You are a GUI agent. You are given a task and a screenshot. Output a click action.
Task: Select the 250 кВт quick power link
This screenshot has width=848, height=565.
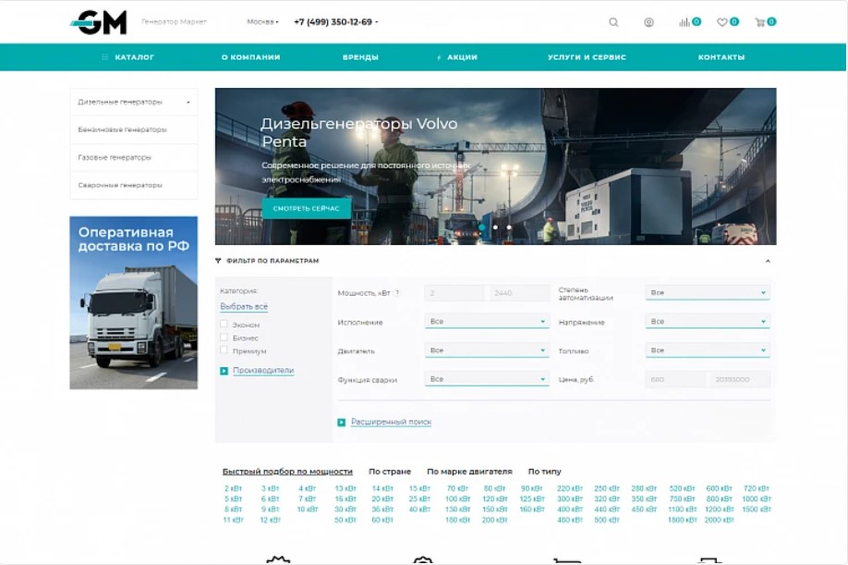pos(607,488)
